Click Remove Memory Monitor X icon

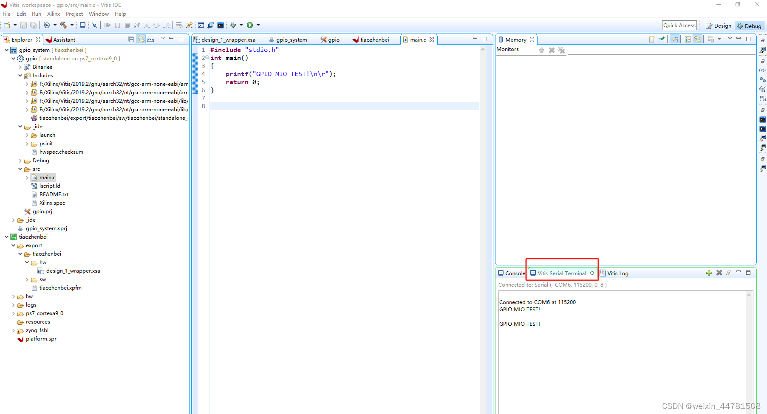point(552,50)
